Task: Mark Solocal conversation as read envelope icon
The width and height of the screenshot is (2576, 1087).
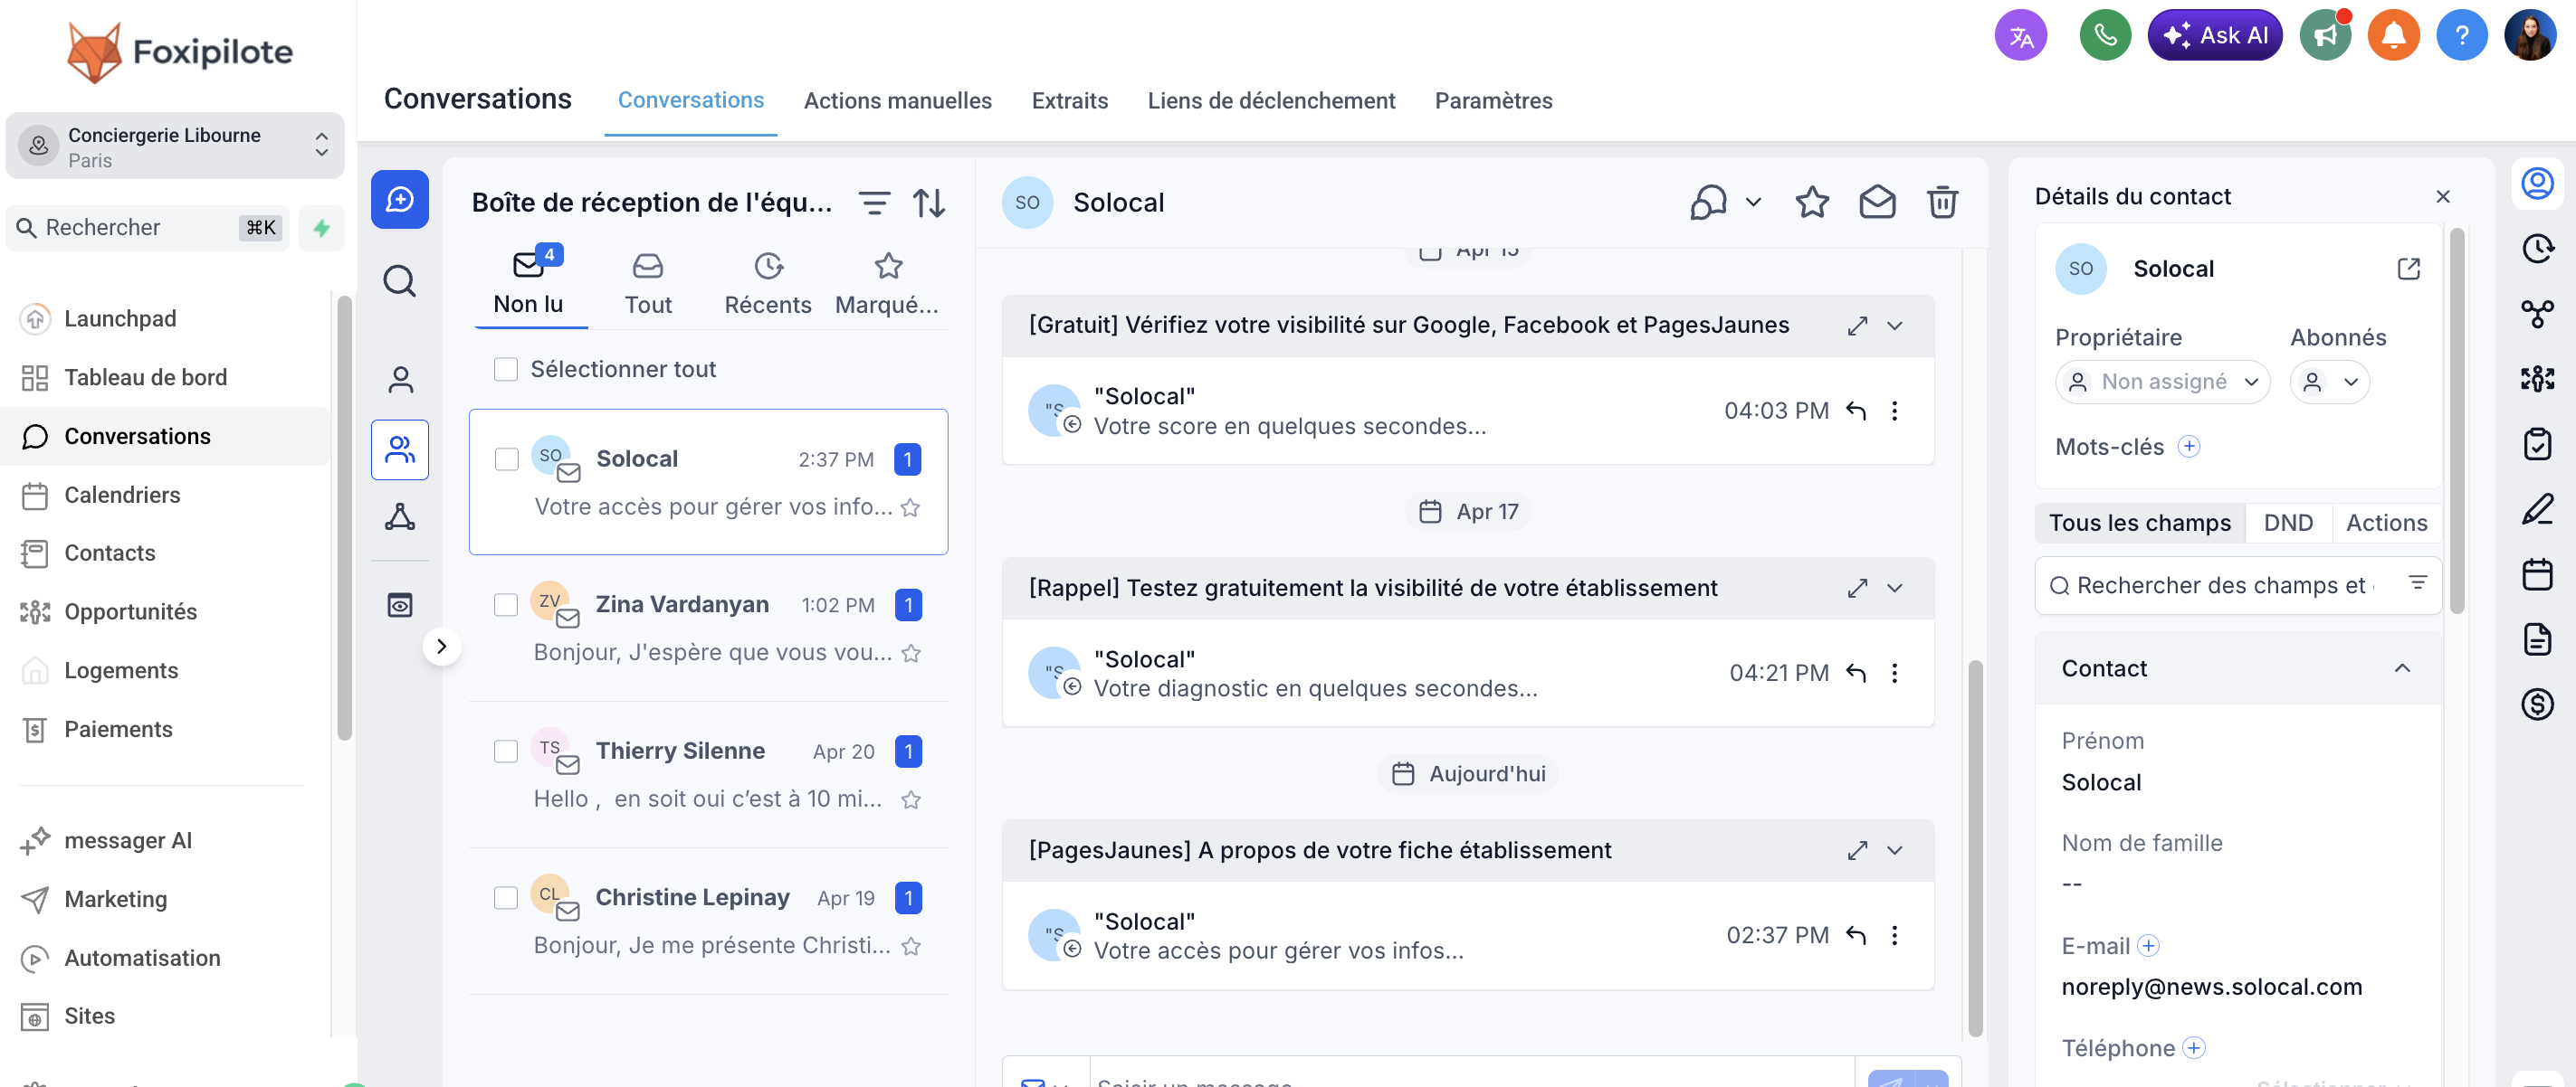Action: coord(1877,203)
